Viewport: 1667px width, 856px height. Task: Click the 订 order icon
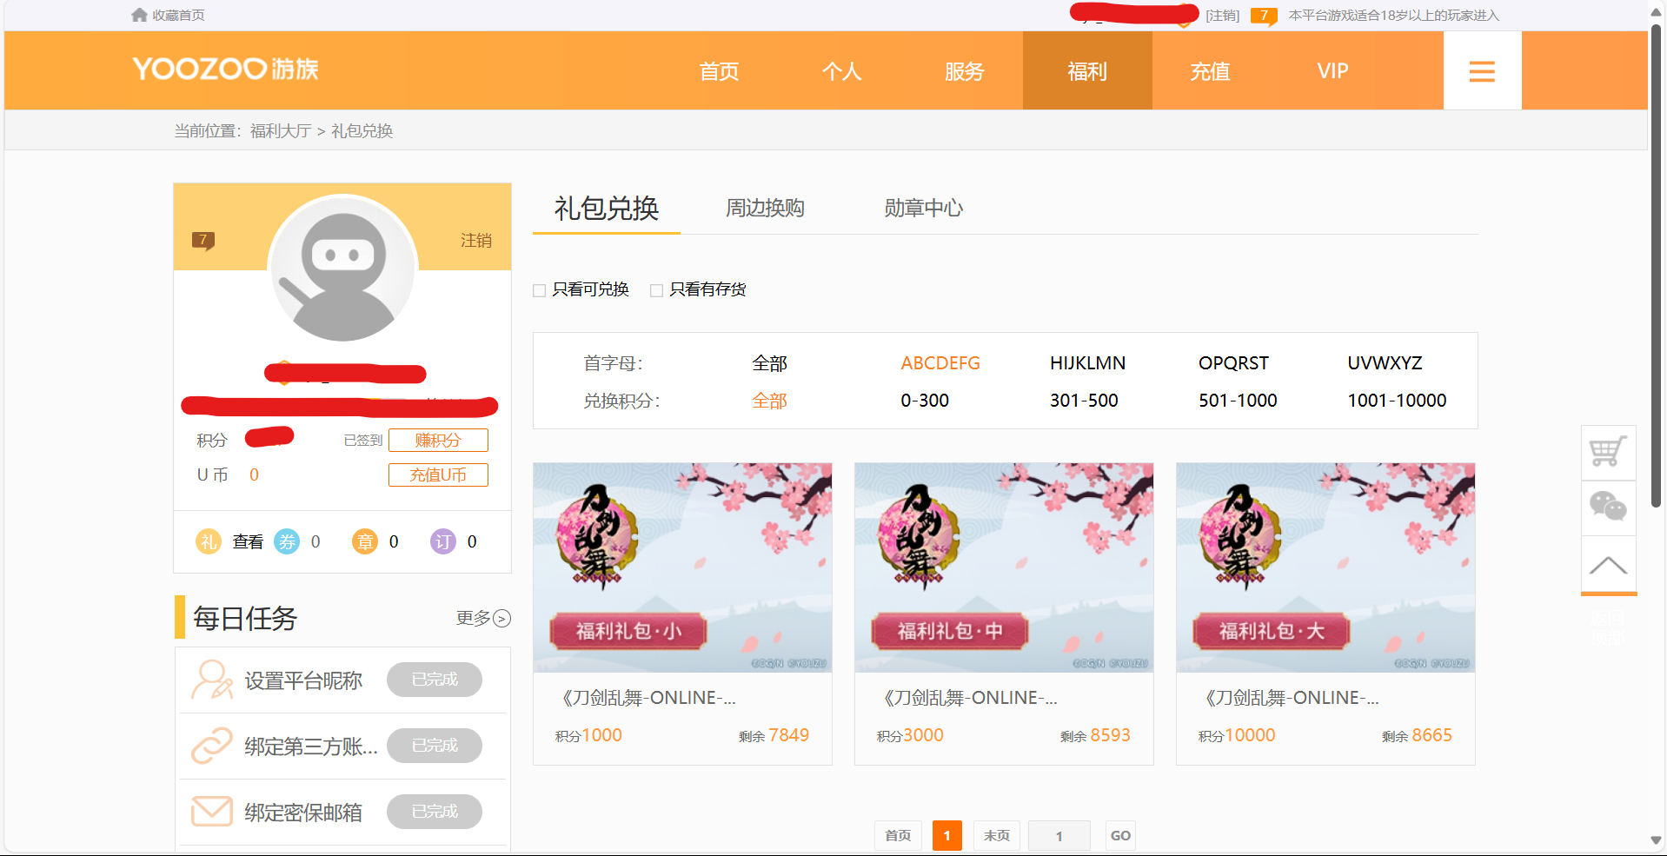(x=443, y=541)
